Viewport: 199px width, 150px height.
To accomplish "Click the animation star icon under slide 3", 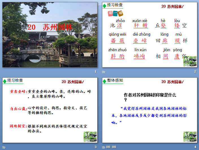I will (x=4, y=147).
